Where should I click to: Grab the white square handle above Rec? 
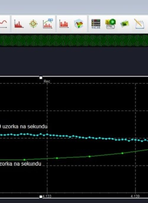coord(41,78)
